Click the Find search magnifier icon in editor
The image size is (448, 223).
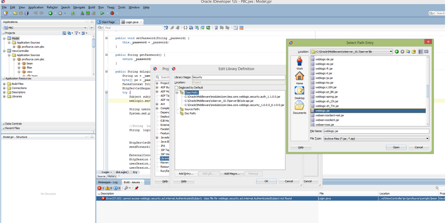coord(100,28)
